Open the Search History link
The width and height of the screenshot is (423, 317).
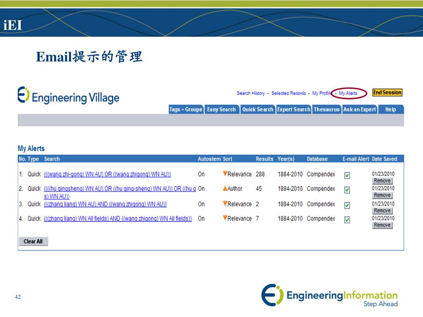[x=251, y=93]
